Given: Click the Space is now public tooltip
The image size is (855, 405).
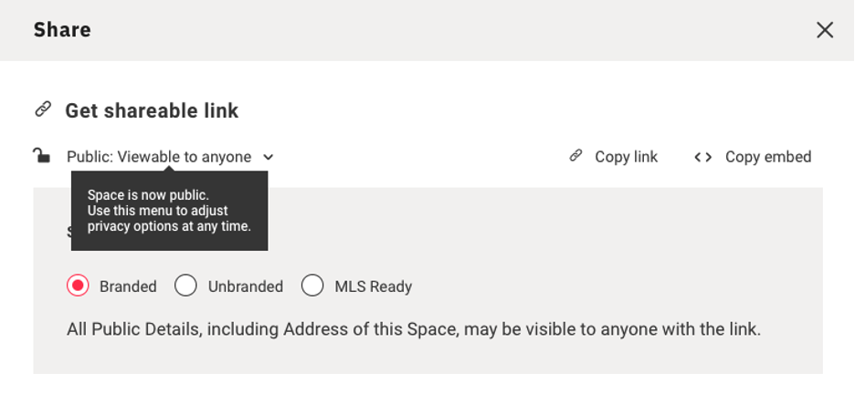Looking at the screenshot, I should 148,194.
